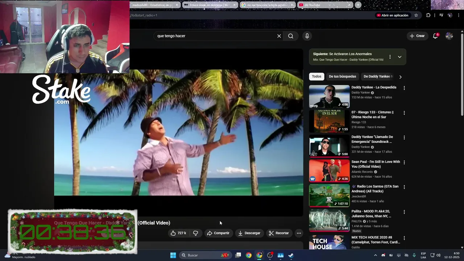Open Chrome extensions puzzle icon
This screenshot has width=464, height=261.
coord(428,15)
